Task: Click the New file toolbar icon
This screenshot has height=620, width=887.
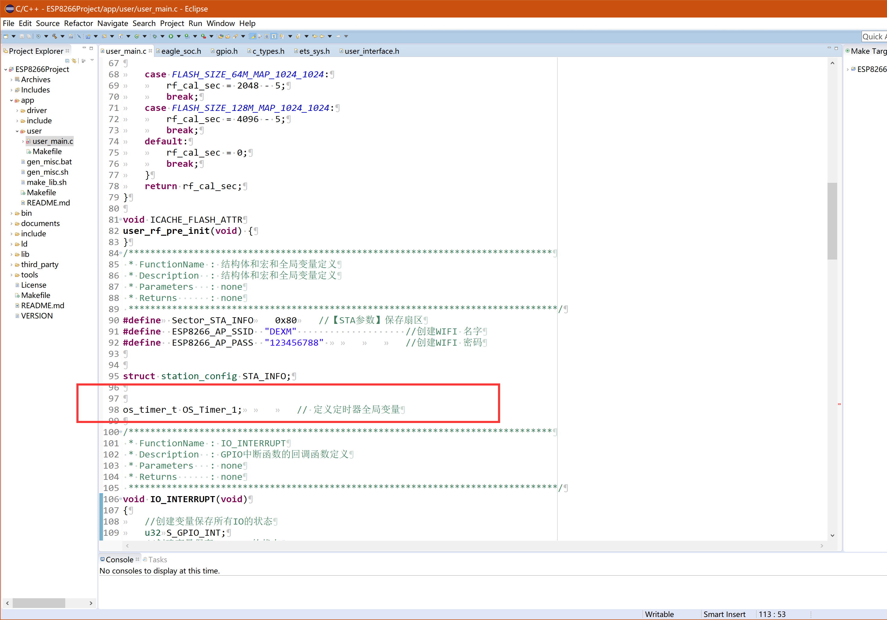Action: (x=6, y=36)
